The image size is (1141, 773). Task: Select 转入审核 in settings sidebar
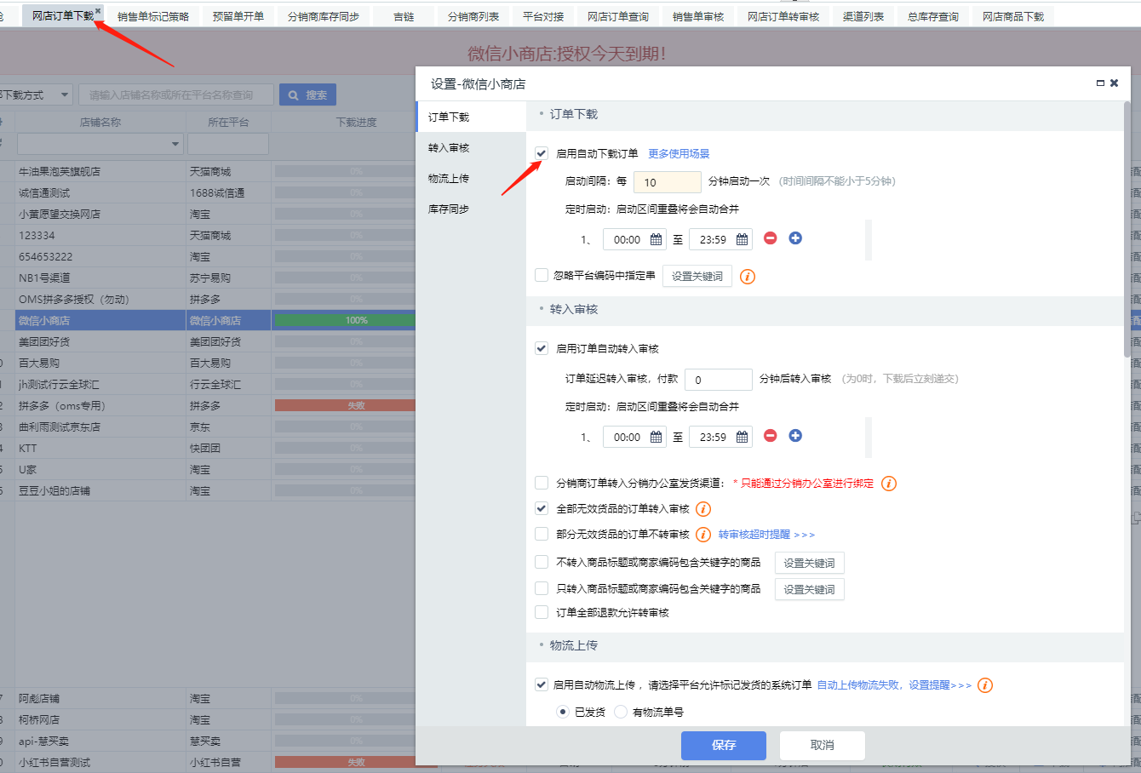[471, 148]
